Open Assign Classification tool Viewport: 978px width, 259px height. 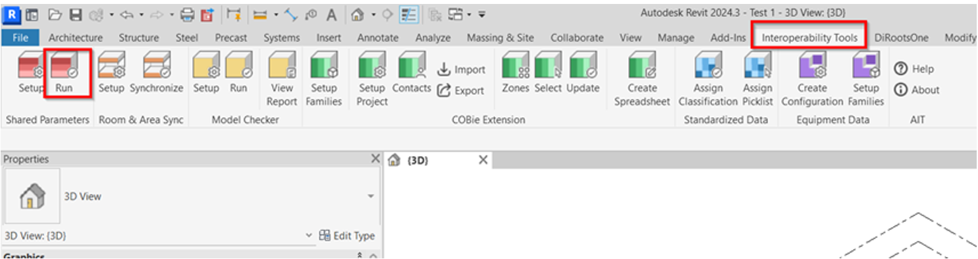pyautogui.click(x=708, y=79)
